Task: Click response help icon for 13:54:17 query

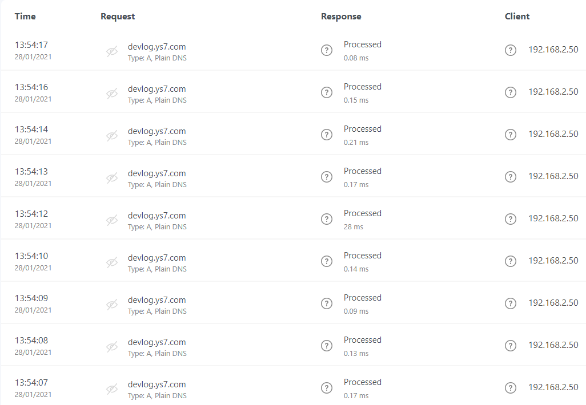Action: coord(327,50)
